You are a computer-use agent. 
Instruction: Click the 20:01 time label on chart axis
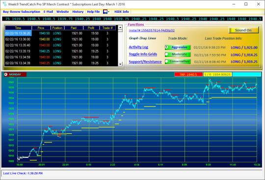(x=42, y=165)
